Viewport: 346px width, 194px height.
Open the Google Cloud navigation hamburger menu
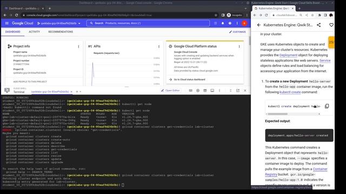point(7,23)
